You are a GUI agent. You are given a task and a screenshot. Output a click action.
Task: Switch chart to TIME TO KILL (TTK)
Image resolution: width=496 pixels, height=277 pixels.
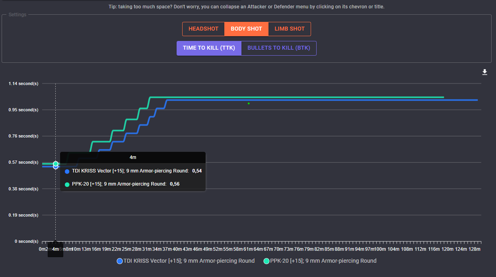[209, 48]
